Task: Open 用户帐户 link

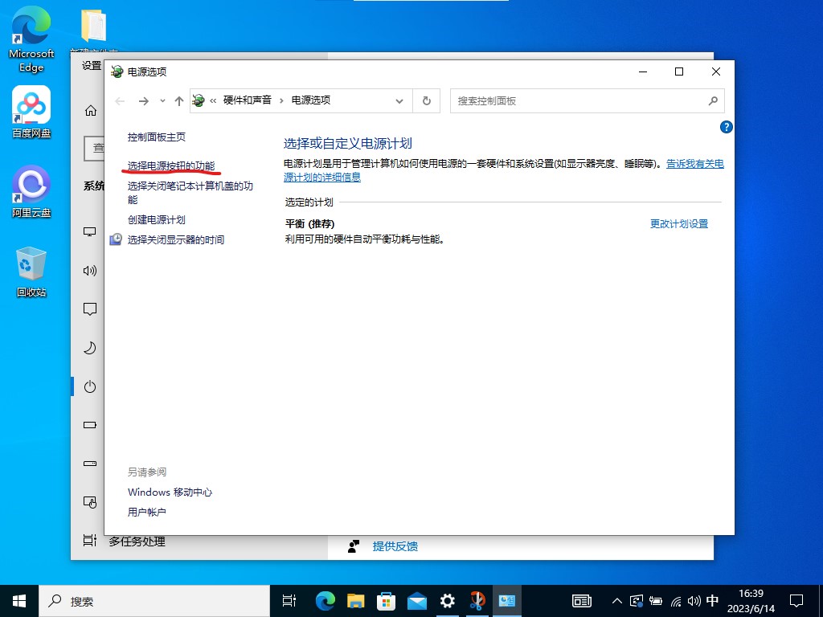Action: [x=146, y=512]
